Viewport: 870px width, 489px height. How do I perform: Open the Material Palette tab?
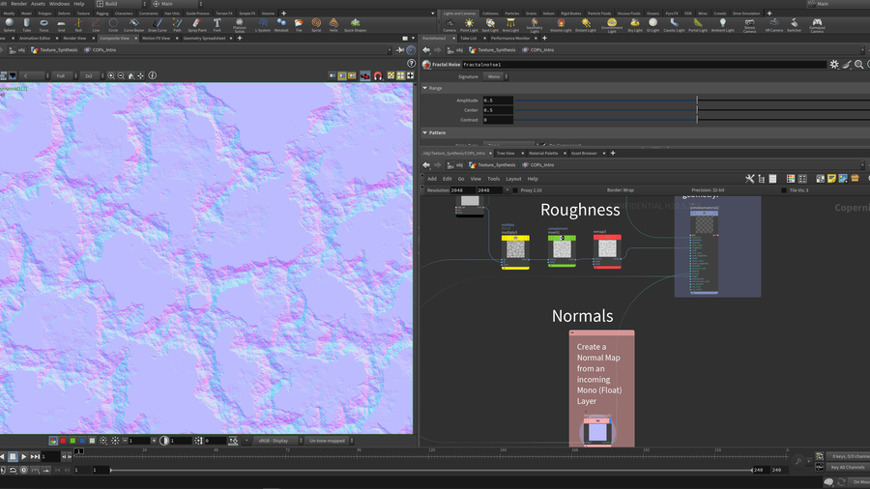tap(543, 153)
